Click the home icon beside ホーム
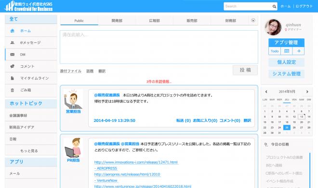The height and width of the screenshot is (188, 318). click(13, 31)
